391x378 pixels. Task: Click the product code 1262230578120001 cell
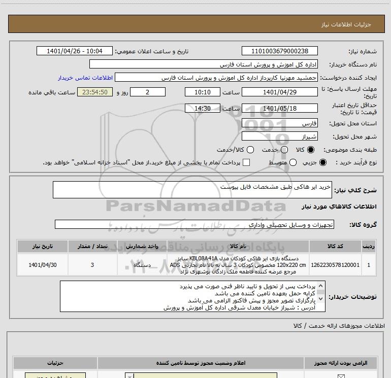pos(335,265)
